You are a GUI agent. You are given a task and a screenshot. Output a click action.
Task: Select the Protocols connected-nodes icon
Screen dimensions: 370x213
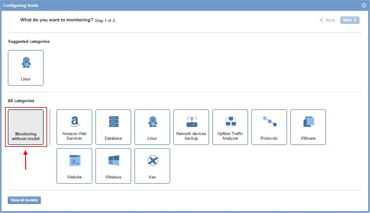point(269,121)
